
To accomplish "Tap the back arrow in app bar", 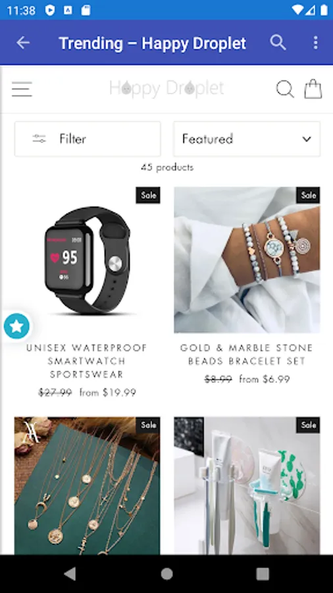I will pyautogui.click(x=22, y=43).
